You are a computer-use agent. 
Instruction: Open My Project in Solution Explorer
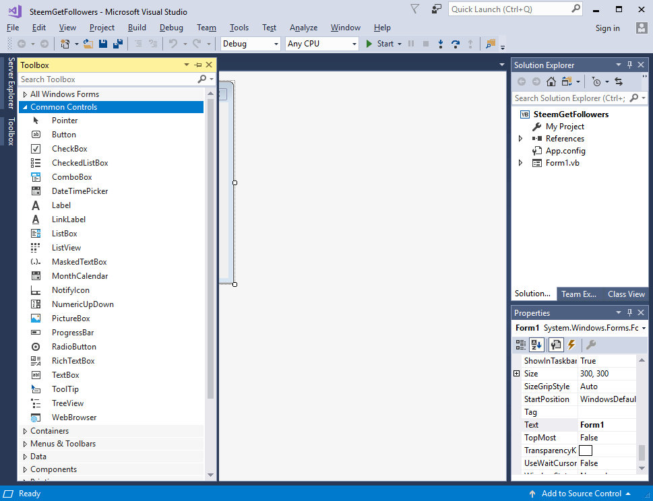click(565, 127)
